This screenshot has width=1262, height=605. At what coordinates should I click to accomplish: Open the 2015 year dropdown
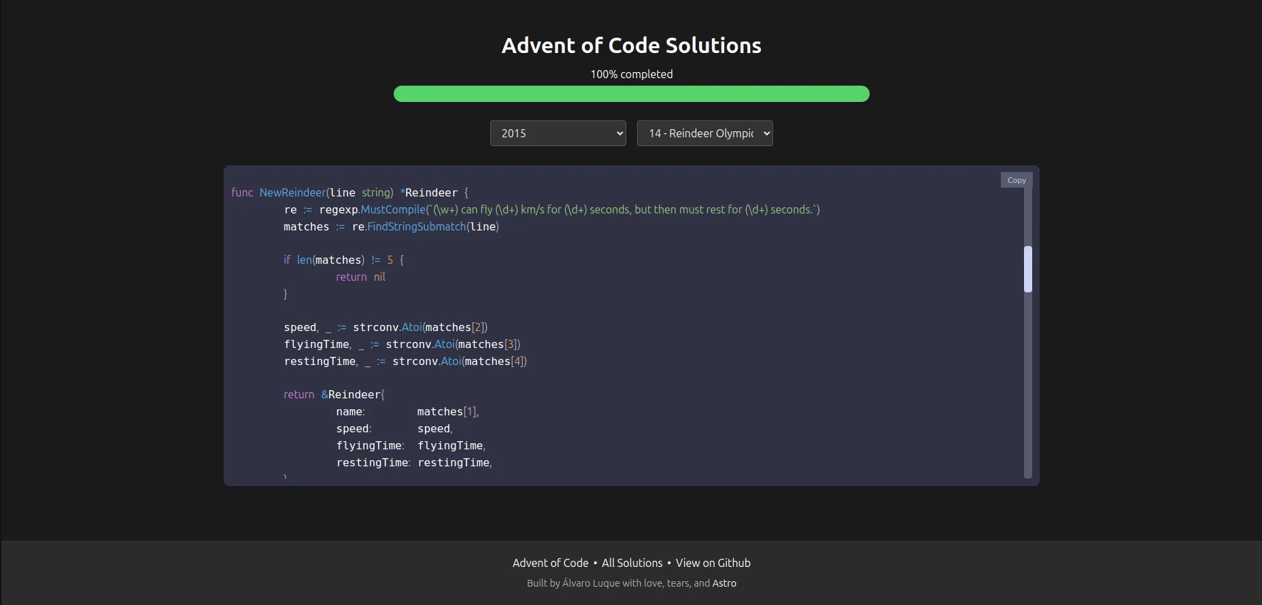click(x=558, y=133)
